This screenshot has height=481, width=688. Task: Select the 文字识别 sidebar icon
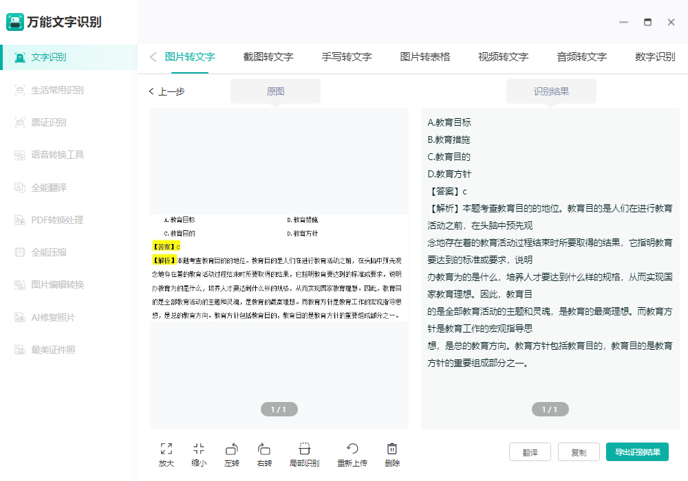(20, 58)
